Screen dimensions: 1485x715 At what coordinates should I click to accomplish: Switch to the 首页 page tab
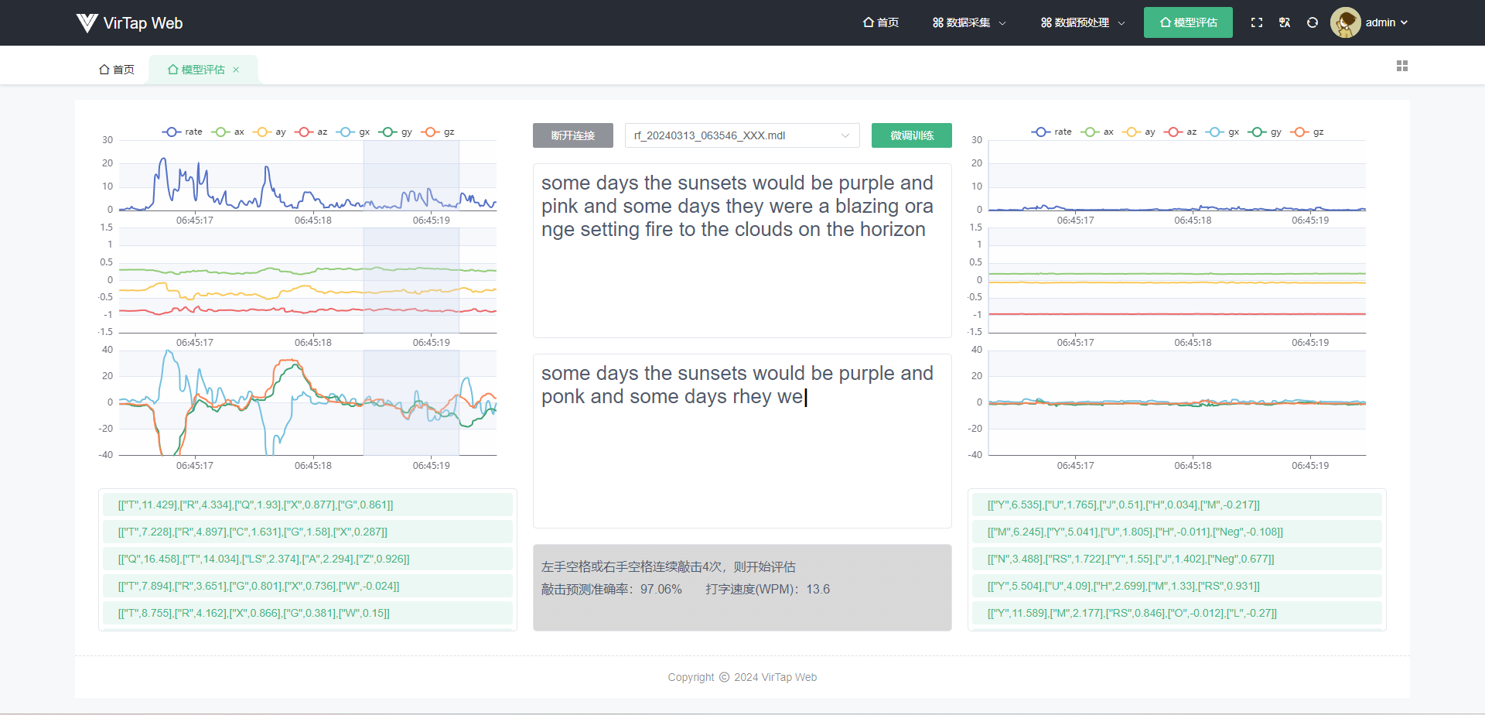tap(117, 70)
